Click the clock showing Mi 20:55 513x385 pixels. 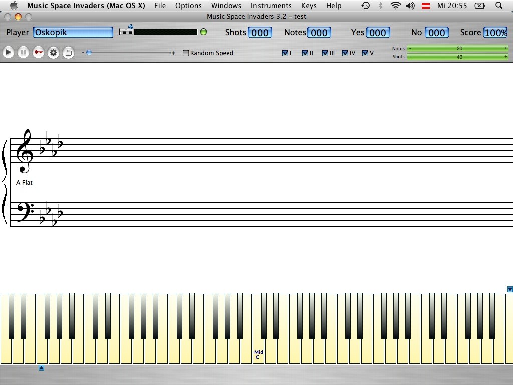452,5
